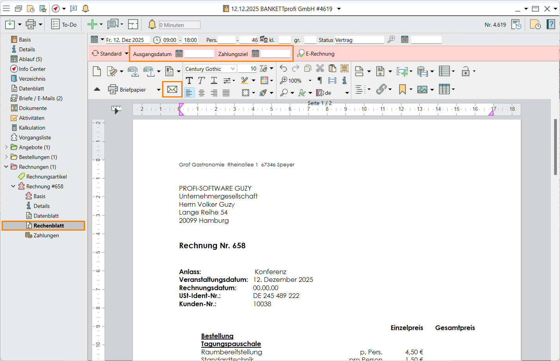The width and height of the screenshot is (560, 361).
Task: Click the Ausgangsdatum date input field
Action: coord(199,54)
